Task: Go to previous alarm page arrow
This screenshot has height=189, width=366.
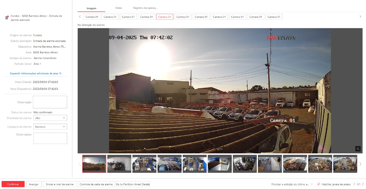Action: pyautogui.click(x=355, y=184)
